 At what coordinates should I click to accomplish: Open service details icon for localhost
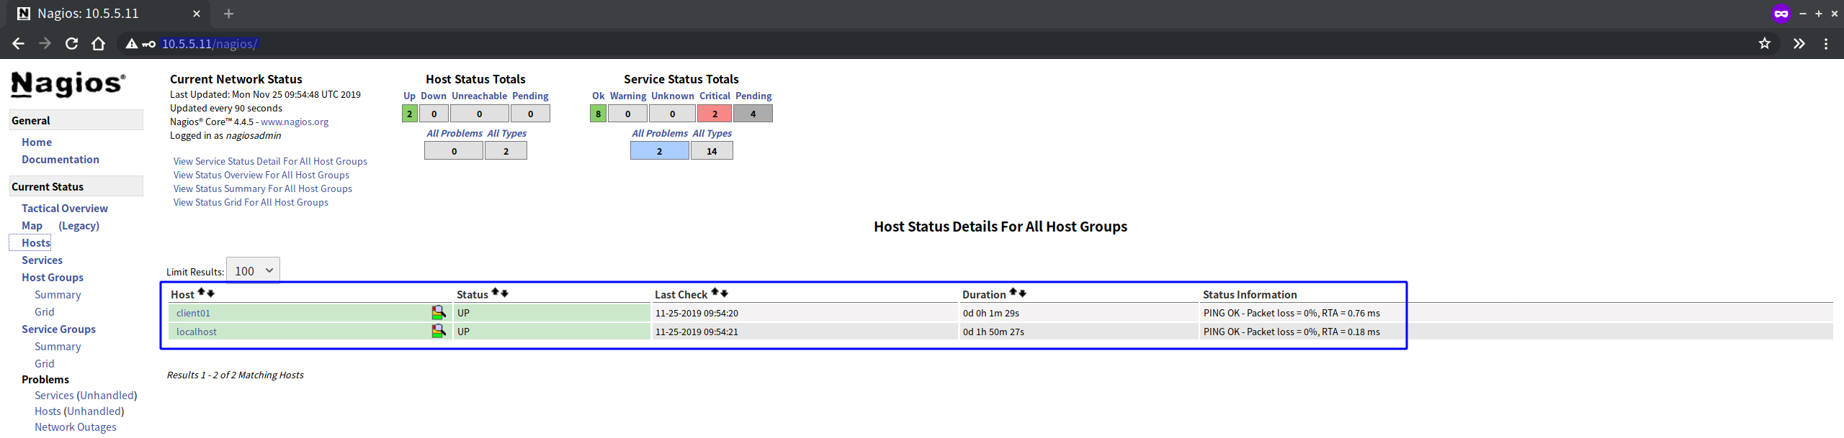438,332
